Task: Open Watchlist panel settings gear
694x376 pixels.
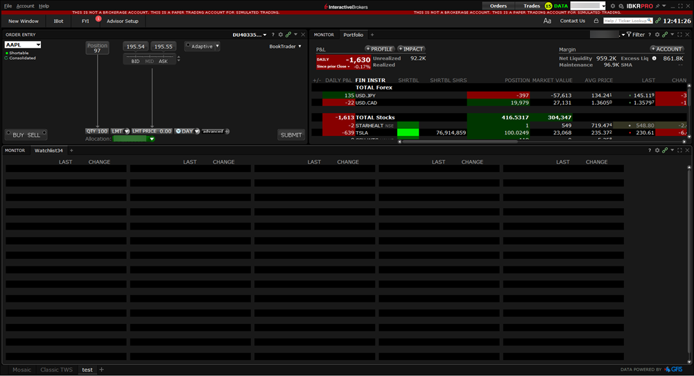Action: 657,151
